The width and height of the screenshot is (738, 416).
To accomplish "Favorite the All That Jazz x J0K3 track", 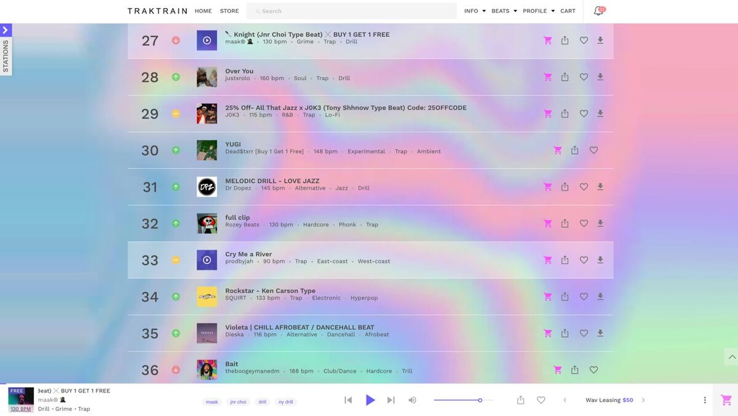I will (x=584, y=114).
